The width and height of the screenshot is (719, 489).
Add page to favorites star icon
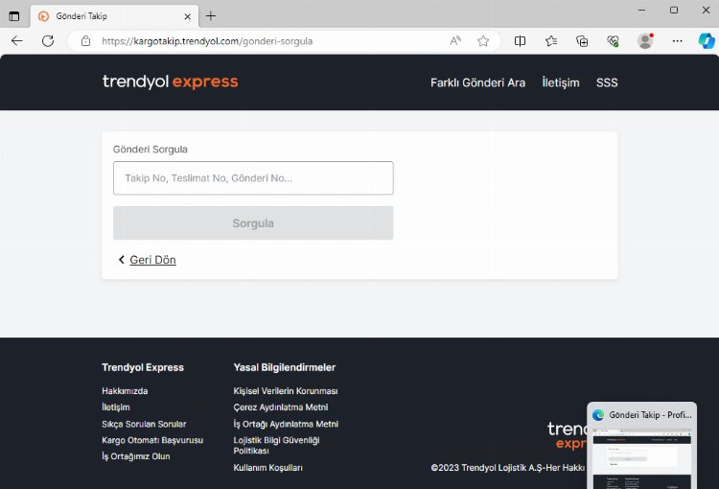(483, 41)
